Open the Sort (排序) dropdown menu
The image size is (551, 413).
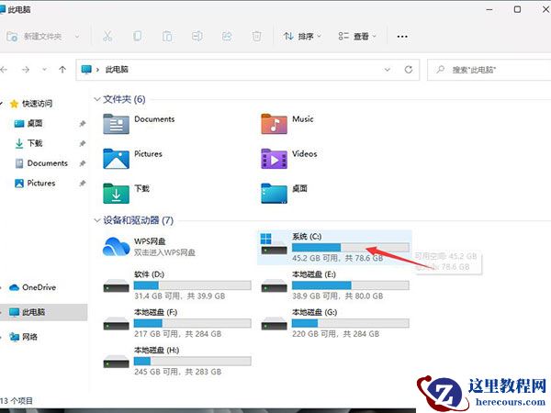[x=302, y=36]
